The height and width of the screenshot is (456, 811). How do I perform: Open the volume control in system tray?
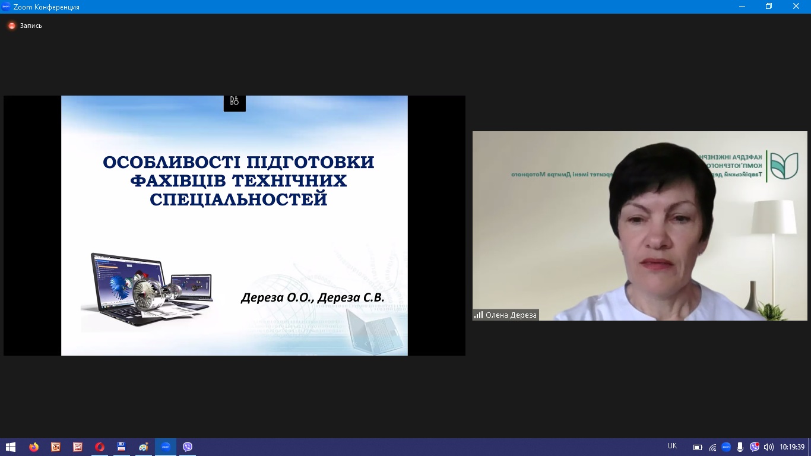[768, 447]
